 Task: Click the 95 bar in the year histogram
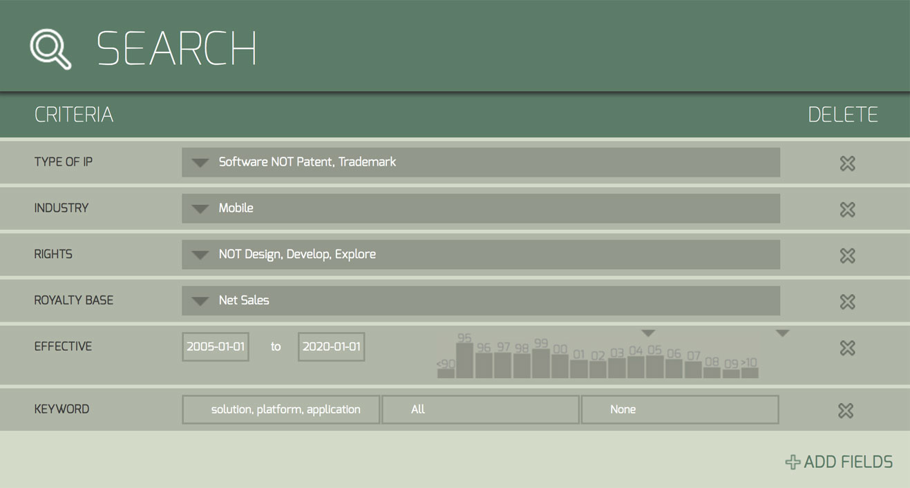[x=464, y=360]
